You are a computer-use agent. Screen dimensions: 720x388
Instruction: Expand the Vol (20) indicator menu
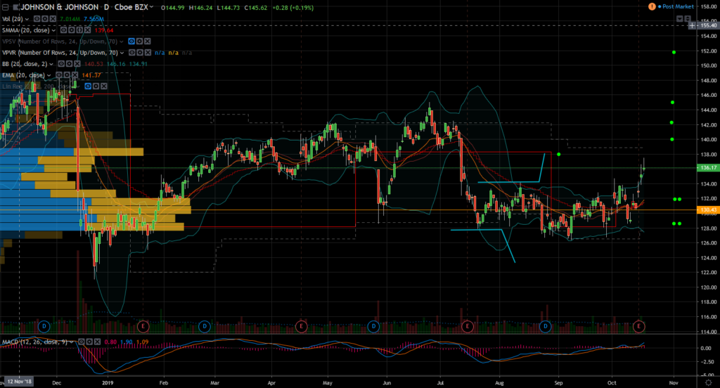coord(27,19)
